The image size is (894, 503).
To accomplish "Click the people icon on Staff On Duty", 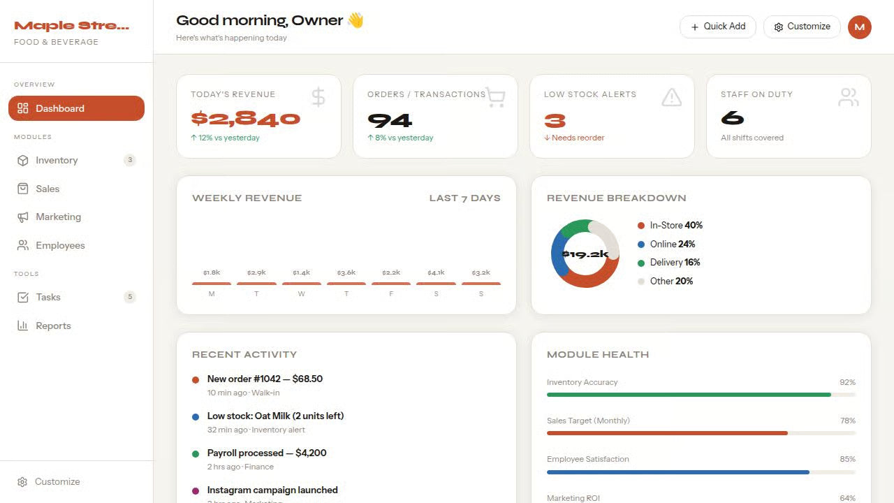I will point(849,97).
